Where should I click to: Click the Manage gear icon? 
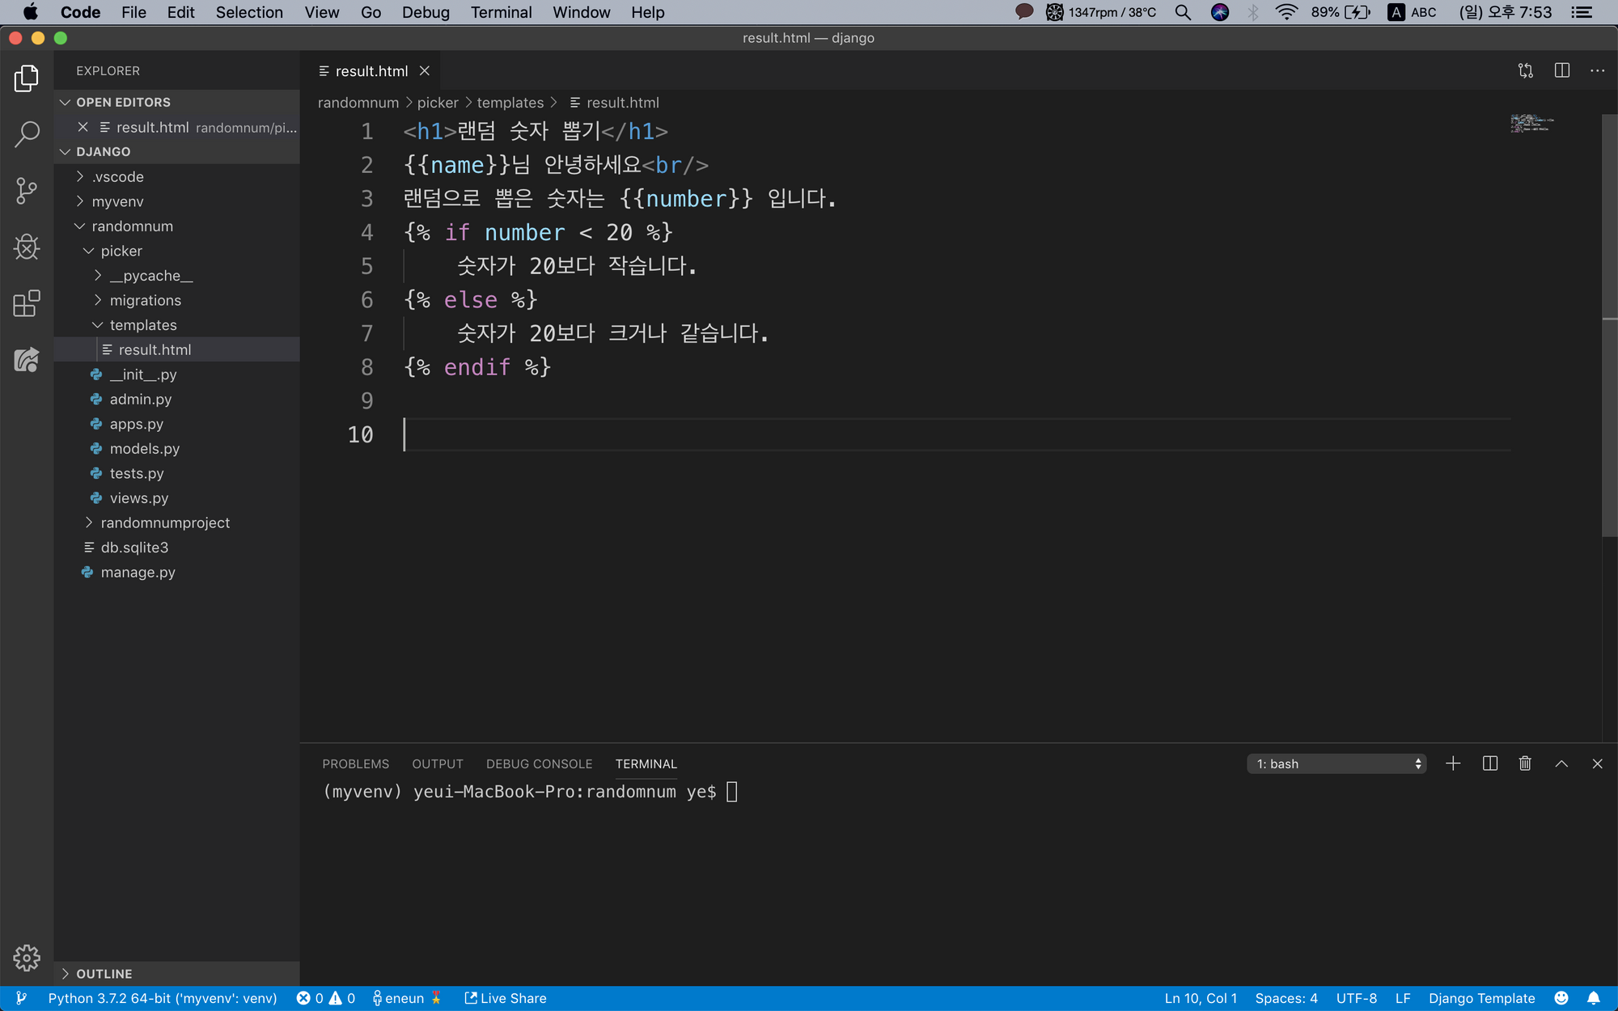pyautogui.click(x=27, y=958)
